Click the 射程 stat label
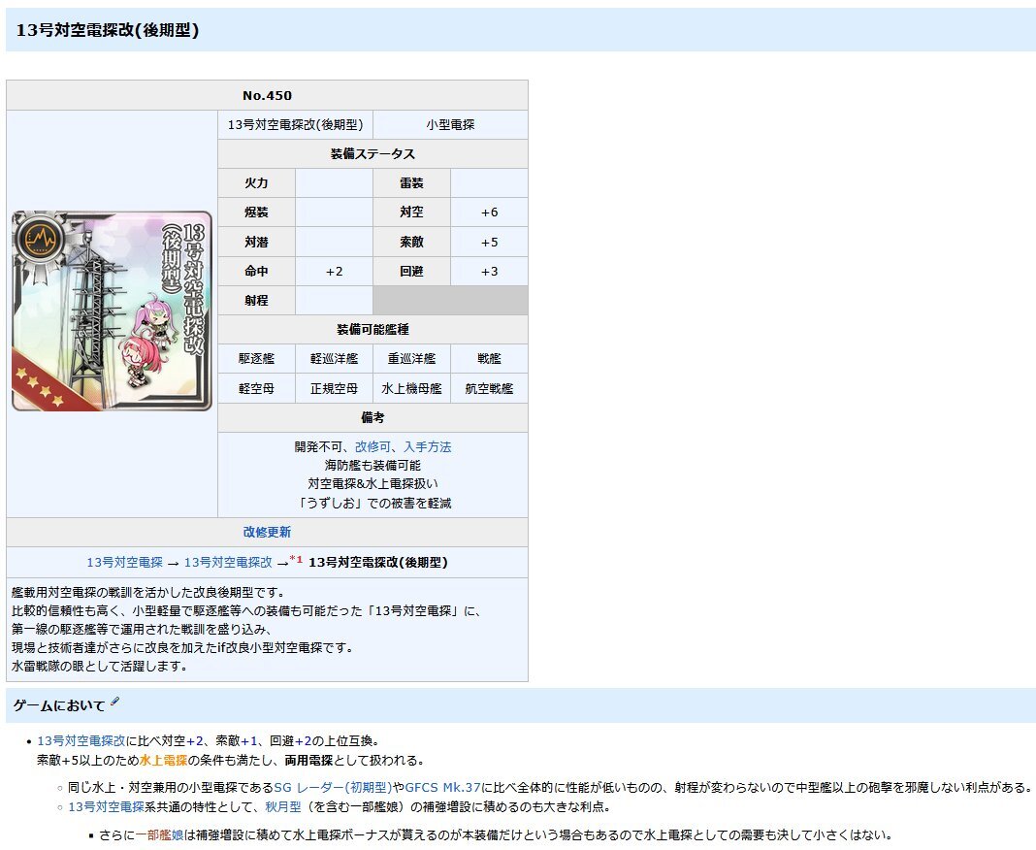The width and height of the screenshot is (1036, 850). (256, 300)
